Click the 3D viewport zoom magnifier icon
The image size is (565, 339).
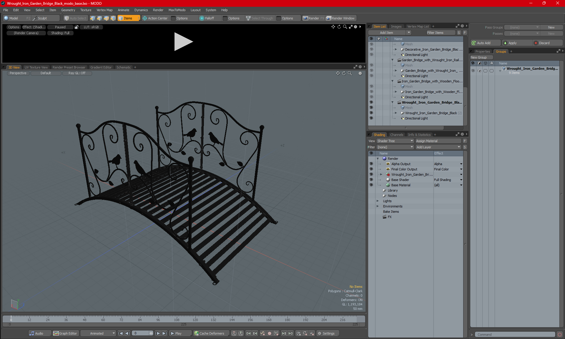point(350,73)
